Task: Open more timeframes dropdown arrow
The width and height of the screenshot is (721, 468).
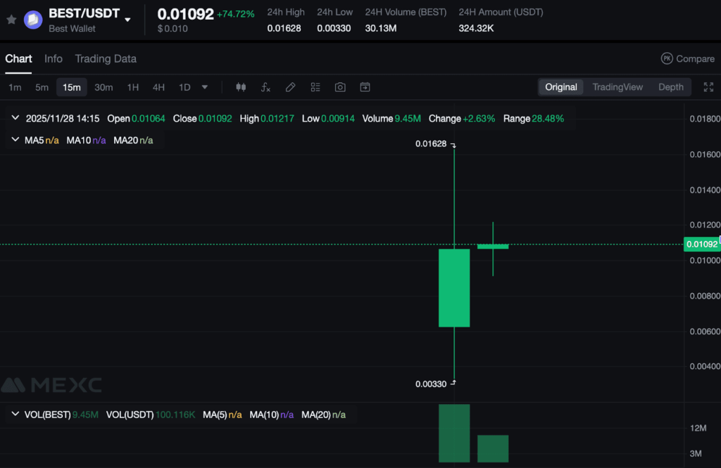Action: [x=205, y=87]
